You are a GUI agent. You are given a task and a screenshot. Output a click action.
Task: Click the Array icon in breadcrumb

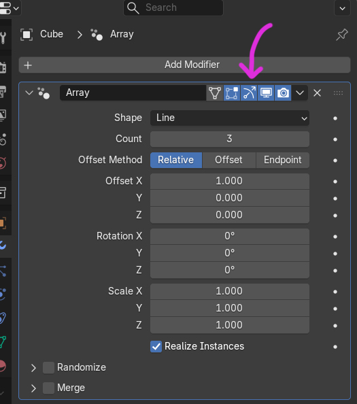coord(97,35)
